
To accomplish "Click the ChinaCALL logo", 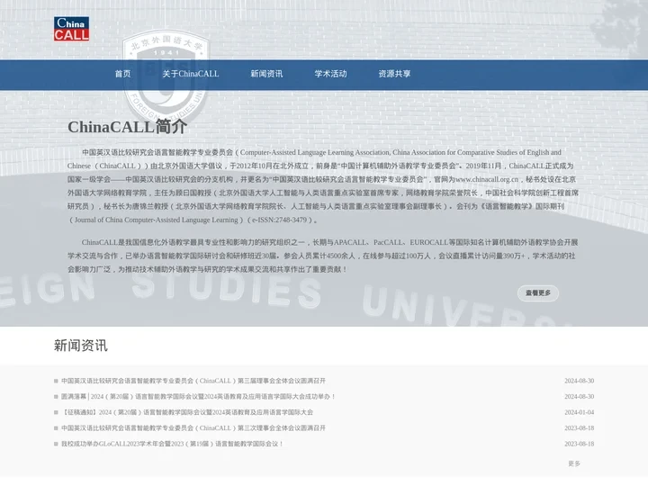I will click(x=71, y=29).
